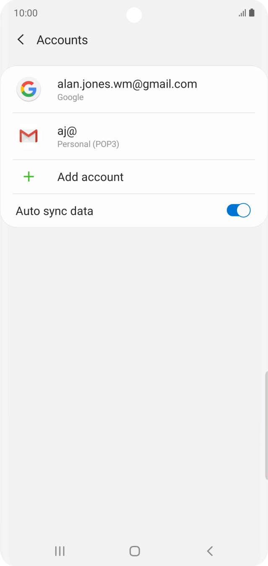The width and height of the screenshot is (268, 566).
Task: Click the Google logo icon
Action: (x=29, y=89)
